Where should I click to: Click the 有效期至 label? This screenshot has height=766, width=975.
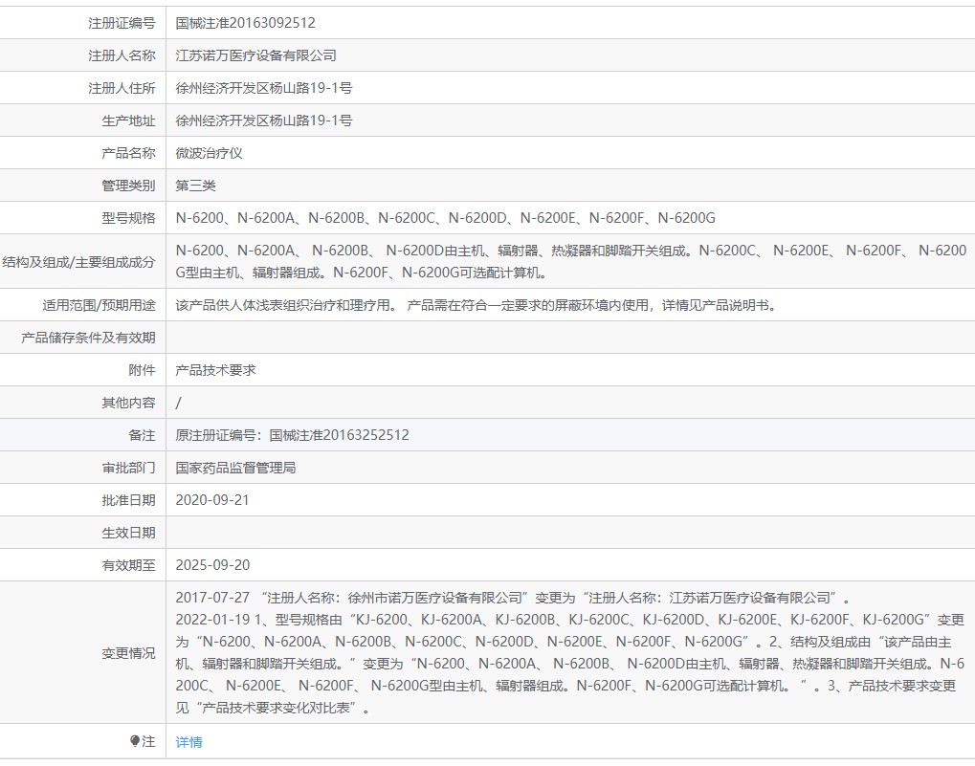(x=129, y=565)
